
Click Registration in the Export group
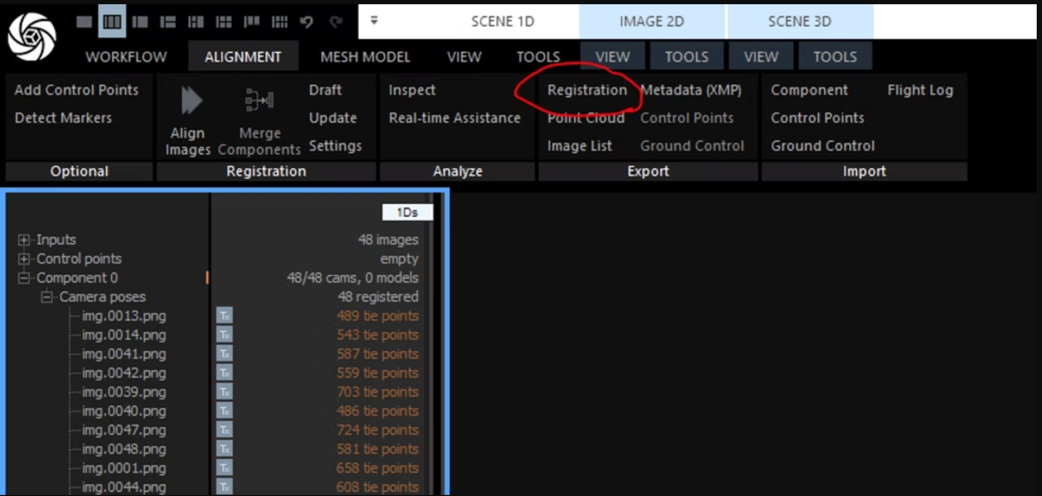tap(587, 90)
